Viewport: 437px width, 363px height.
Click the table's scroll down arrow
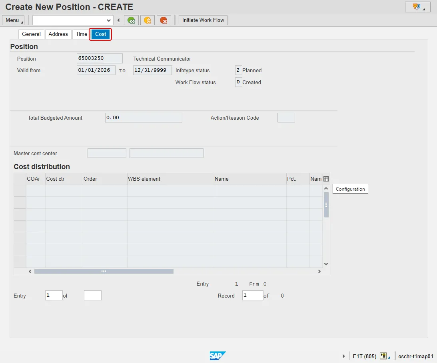pos(326,264)
